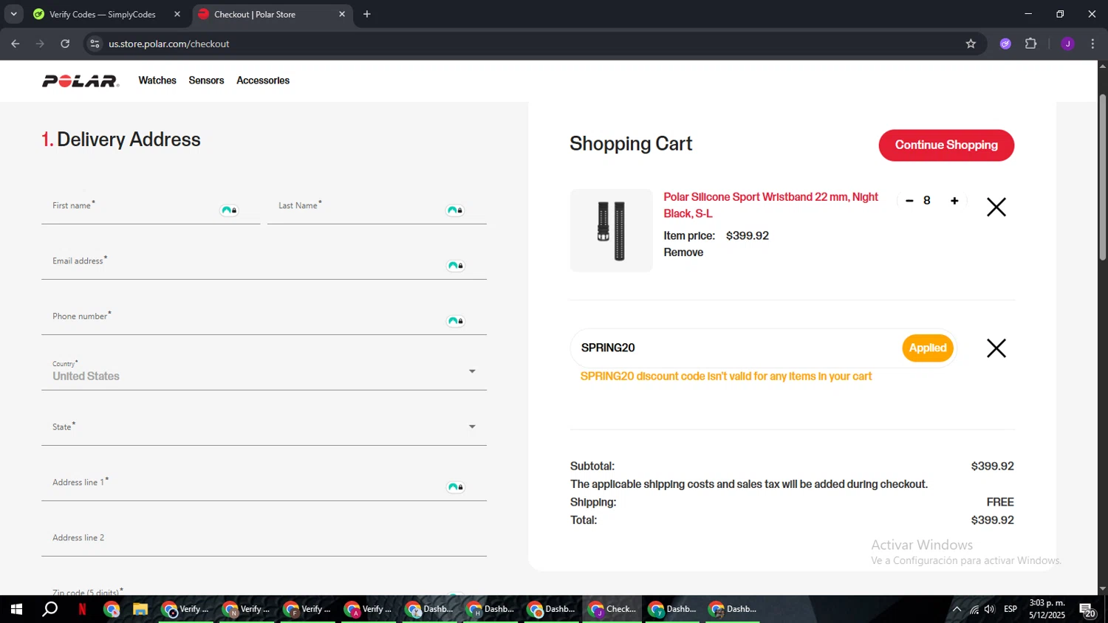This screenshot has width=1108, height=623.
Task: Change the ESP input language
Action: pos(1010,609)
